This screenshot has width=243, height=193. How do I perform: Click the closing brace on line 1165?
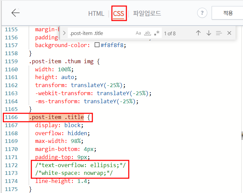pyautogui.click(x=30, y=109)
